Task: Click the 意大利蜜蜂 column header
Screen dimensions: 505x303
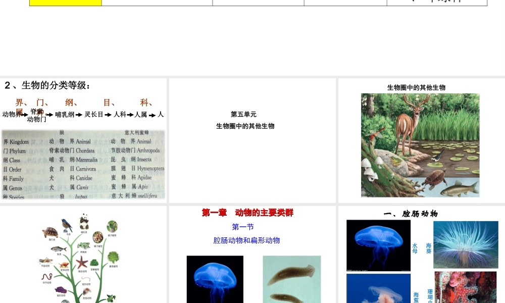Action: 137,133
